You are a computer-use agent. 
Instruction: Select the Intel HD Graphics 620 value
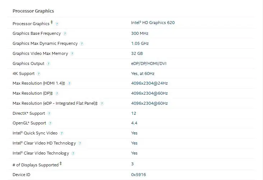coord(153,23)
